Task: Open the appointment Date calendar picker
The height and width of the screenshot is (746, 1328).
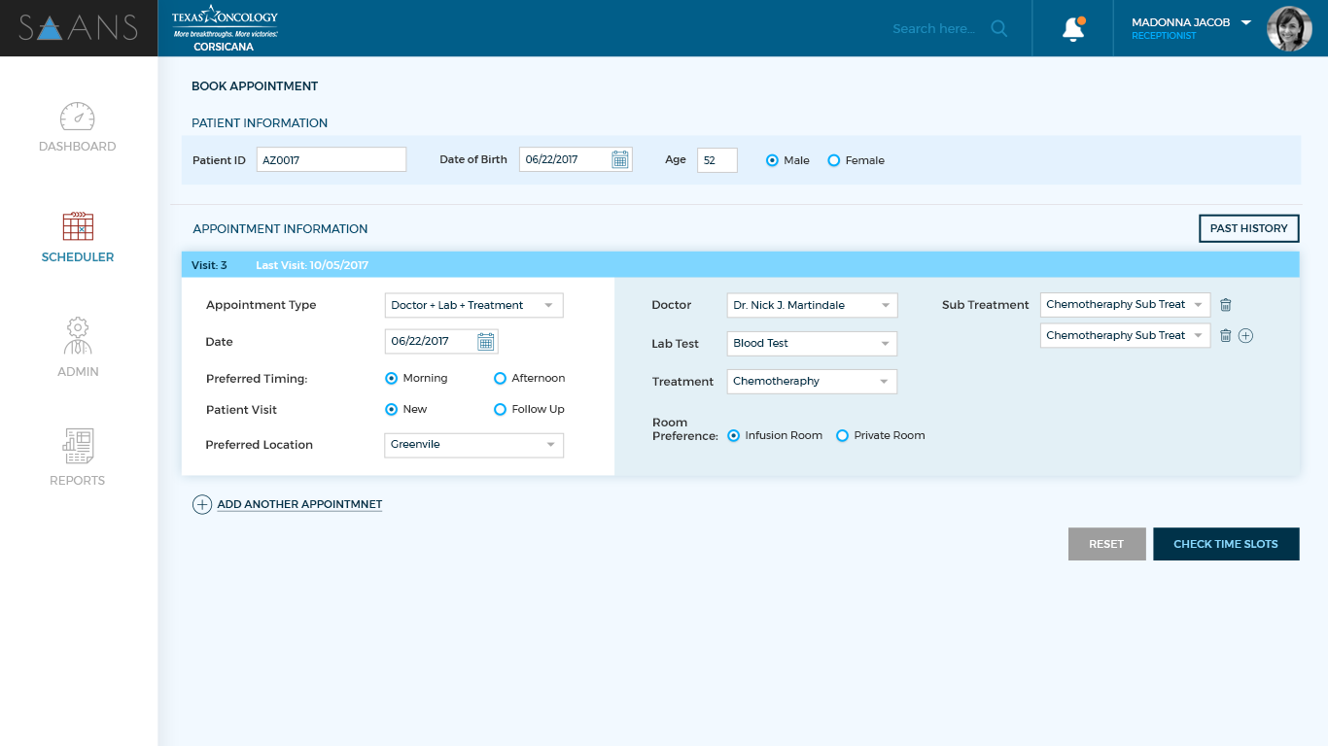Action: point(486,342)
